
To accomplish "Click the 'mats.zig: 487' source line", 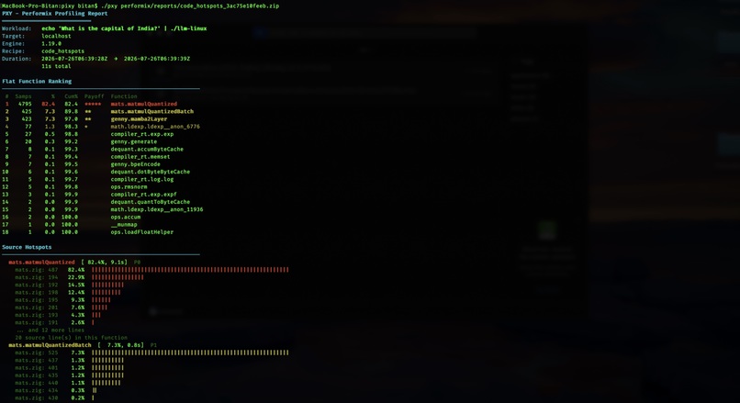I will click(x=37, y=270).
